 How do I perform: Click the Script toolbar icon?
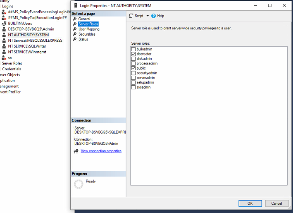click(x=131, y=16)
